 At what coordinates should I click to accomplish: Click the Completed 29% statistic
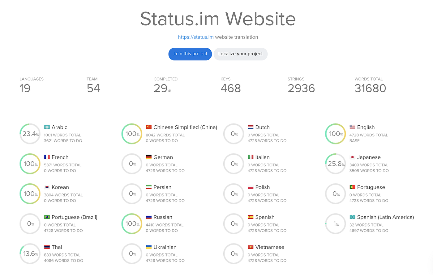(x=162, y=89)
